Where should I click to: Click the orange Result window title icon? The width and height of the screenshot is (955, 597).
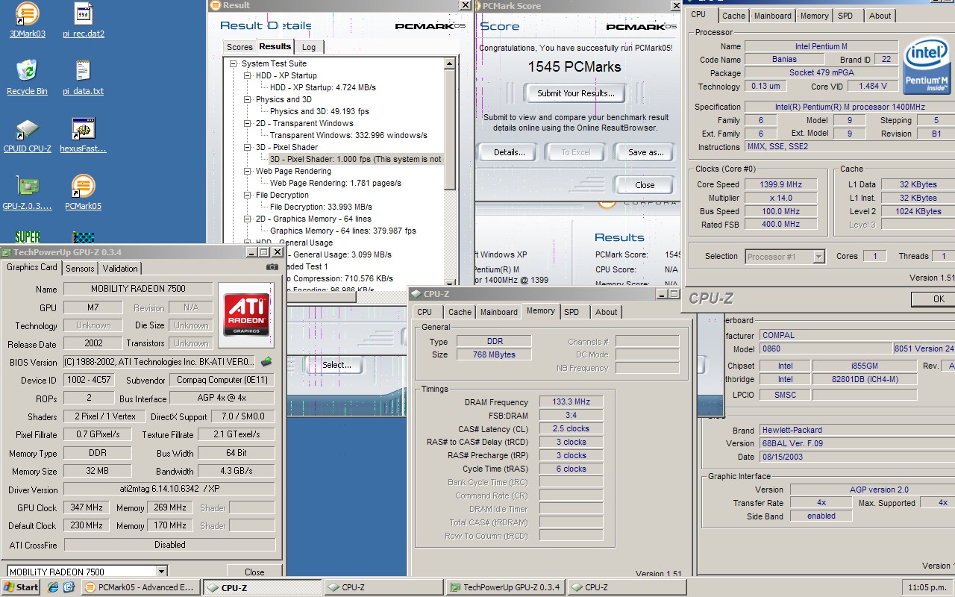pyautogui.click(x=216, y=5)
